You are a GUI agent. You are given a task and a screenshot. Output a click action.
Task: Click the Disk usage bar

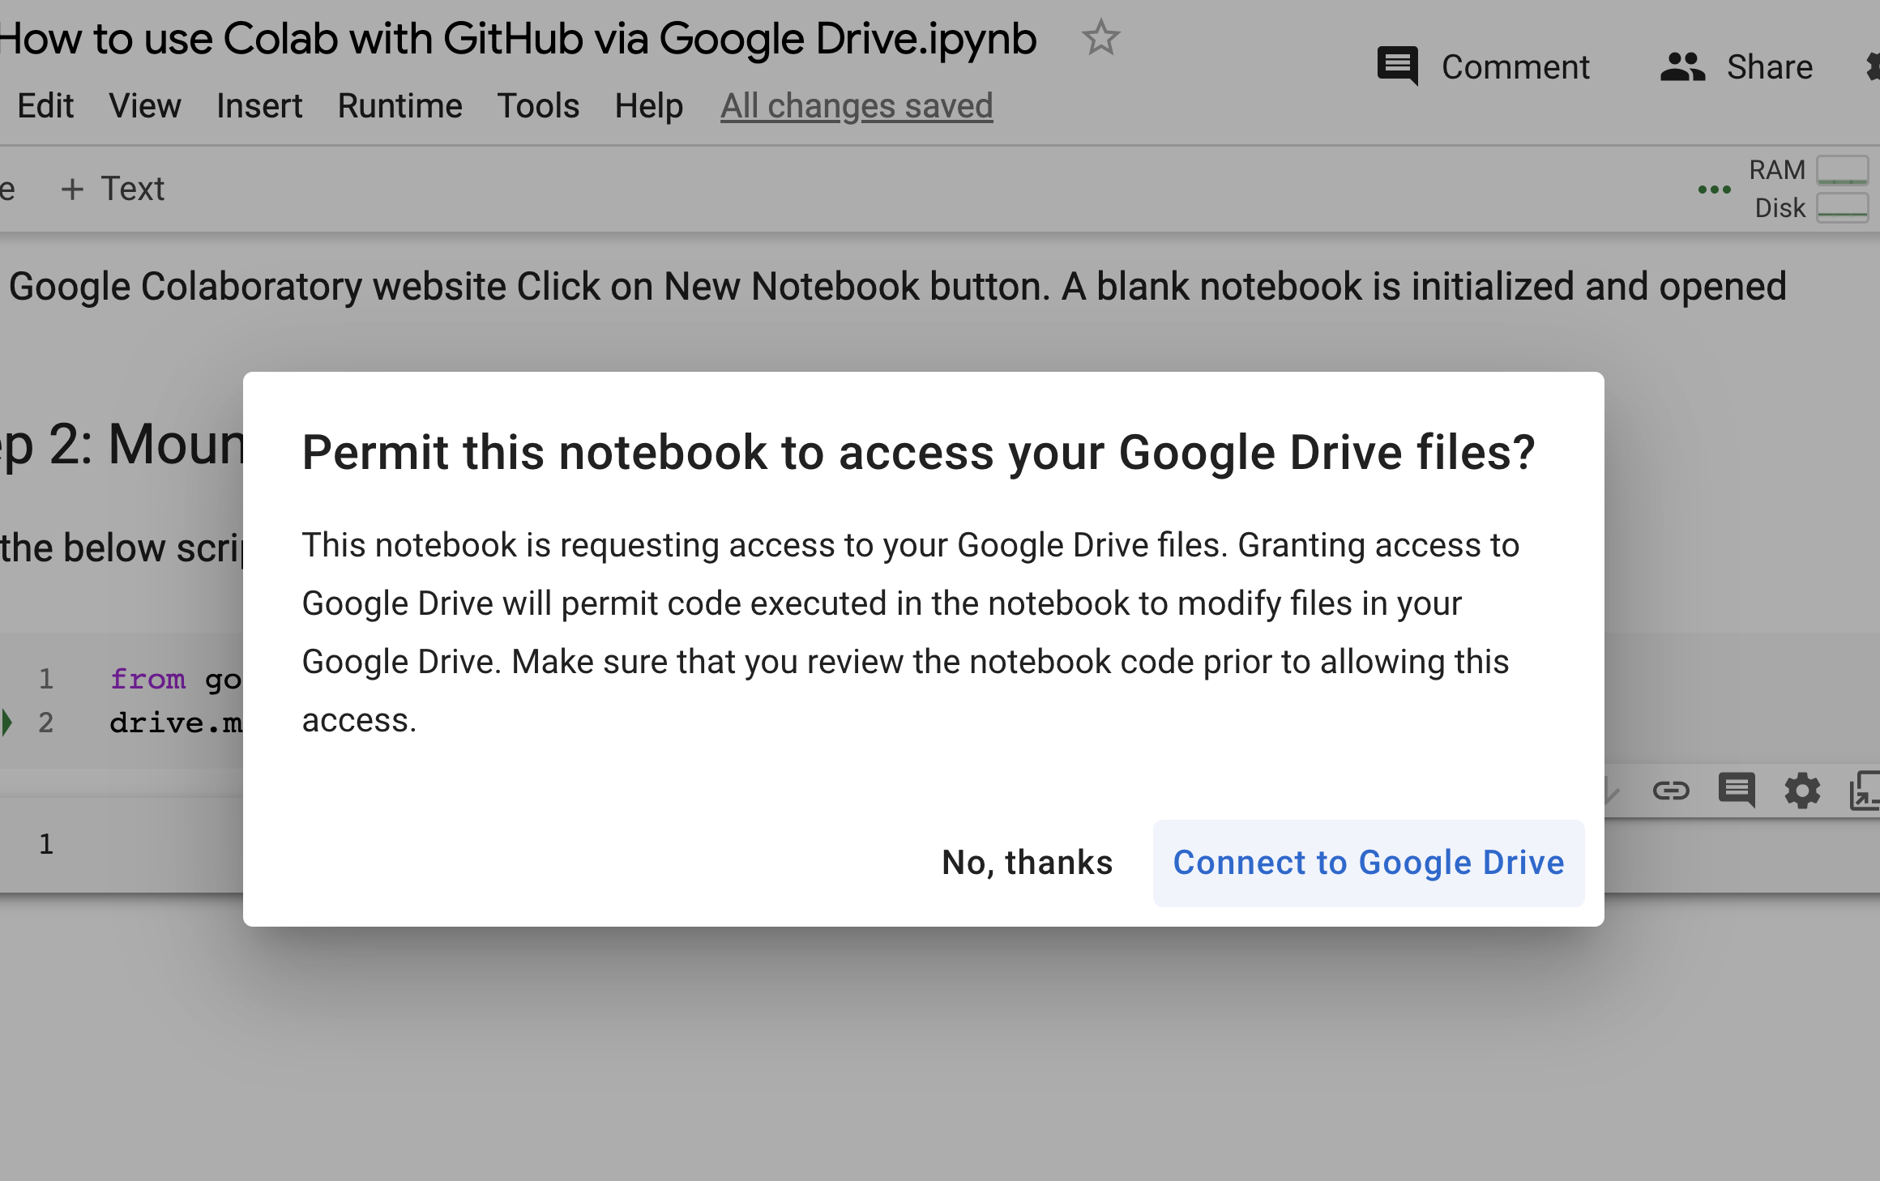(1842, 207)
